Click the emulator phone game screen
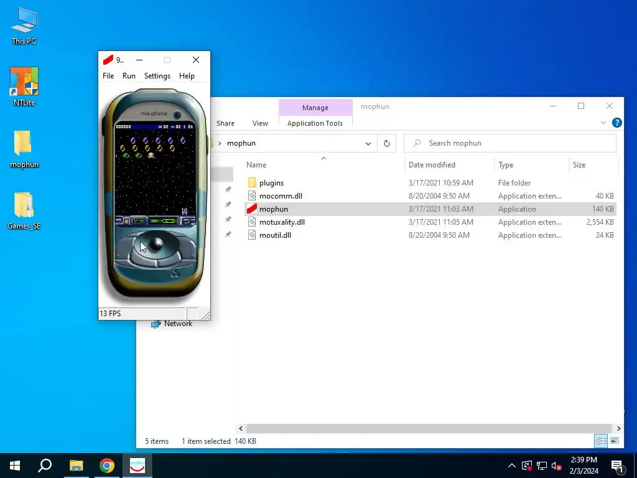This screenshot has height=478, width=637. (x=155, y=174)
